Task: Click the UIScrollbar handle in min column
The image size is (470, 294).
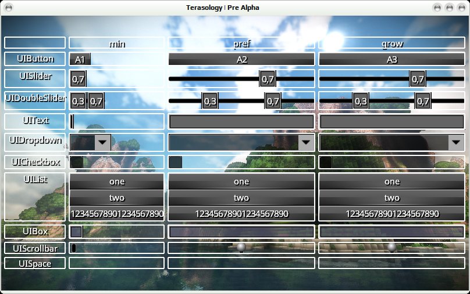Action: click(74, 248)
